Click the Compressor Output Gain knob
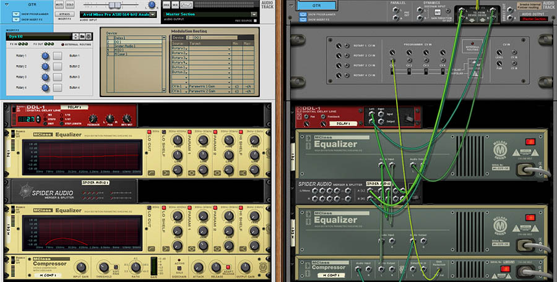Viewport: 557px width, 282px height. (x=245, y=267)
